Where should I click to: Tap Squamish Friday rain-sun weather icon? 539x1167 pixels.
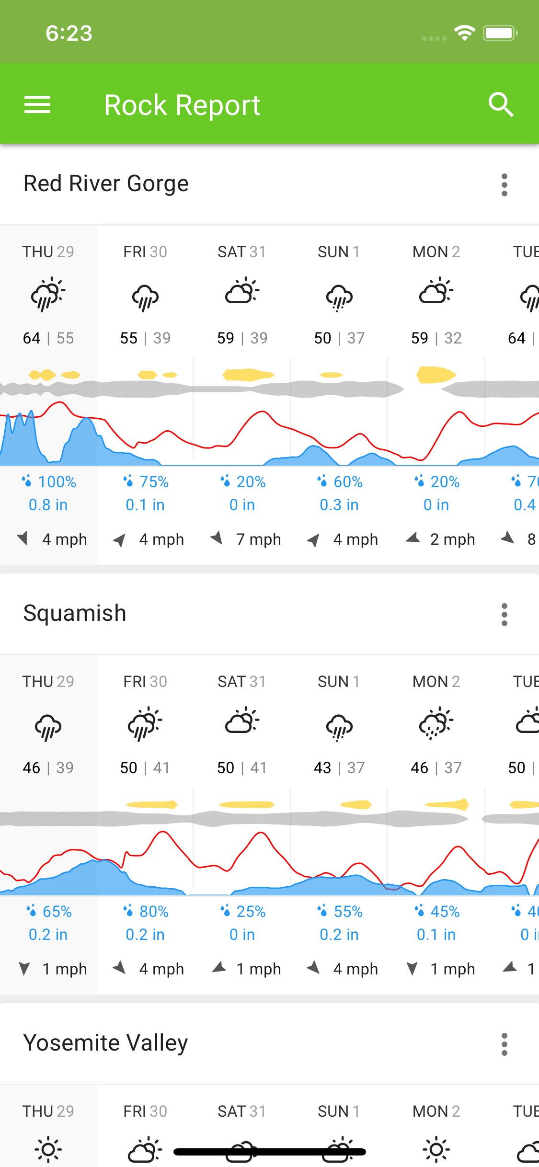click(x=145, y=723)
